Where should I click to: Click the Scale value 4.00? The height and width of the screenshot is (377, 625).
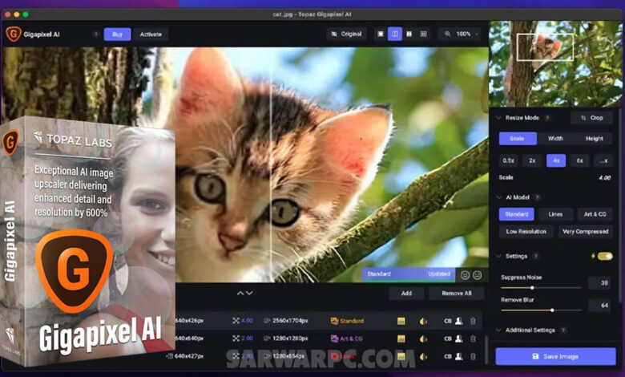click(x=604, y=177)
